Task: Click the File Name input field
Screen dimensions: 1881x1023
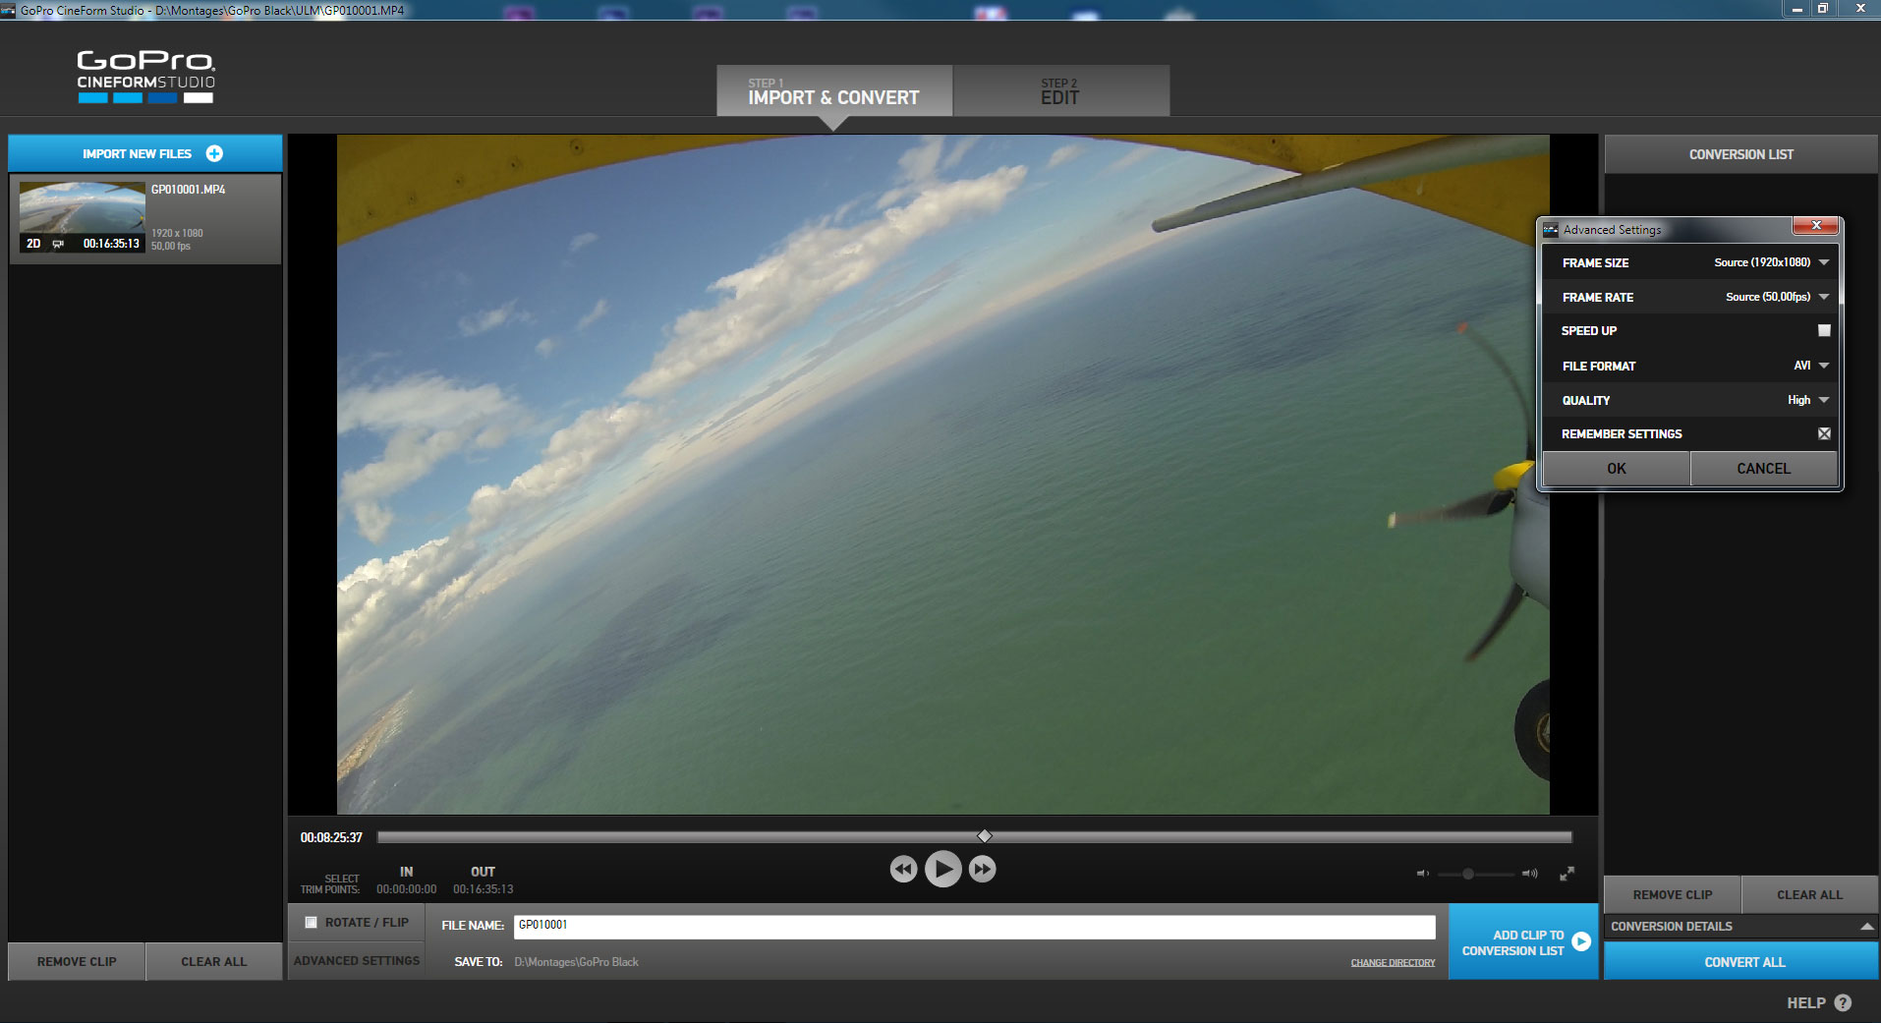Action: tap(974, 926)
